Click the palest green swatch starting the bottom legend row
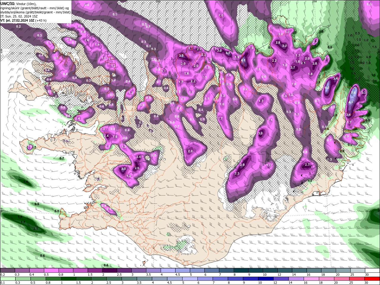Viewport: 380px width, 285px height. tap(7, 279)
